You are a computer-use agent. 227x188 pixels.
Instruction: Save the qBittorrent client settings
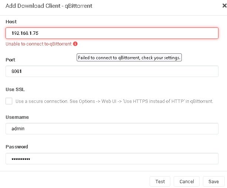pyautogui.click(x=214, y=181)
